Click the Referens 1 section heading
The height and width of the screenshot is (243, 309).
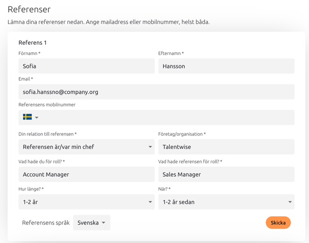point(33,42)
